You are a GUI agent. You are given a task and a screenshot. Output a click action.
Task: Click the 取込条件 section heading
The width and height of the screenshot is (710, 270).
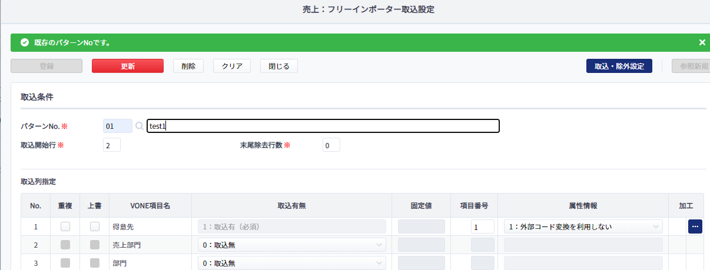pyautogui.click(x=38, y=96)
